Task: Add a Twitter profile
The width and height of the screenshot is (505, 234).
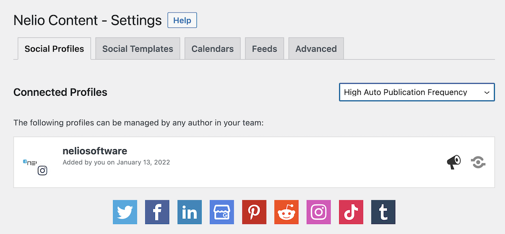Action: (125, 212)
